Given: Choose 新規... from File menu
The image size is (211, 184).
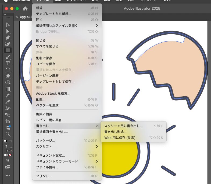Looking at the screenshot, I should (x=67, y=8).
